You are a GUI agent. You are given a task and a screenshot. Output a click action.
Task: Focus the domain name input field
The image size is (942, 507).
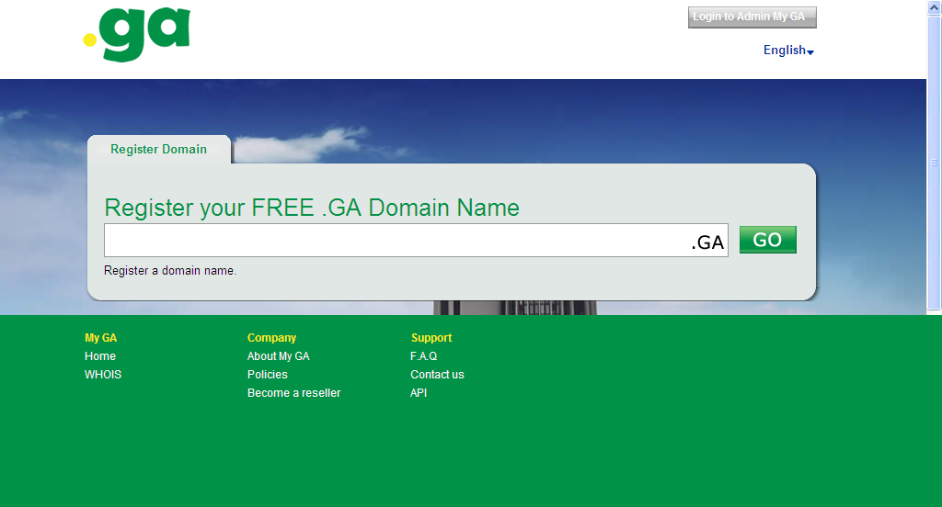(x=416, y=240)
